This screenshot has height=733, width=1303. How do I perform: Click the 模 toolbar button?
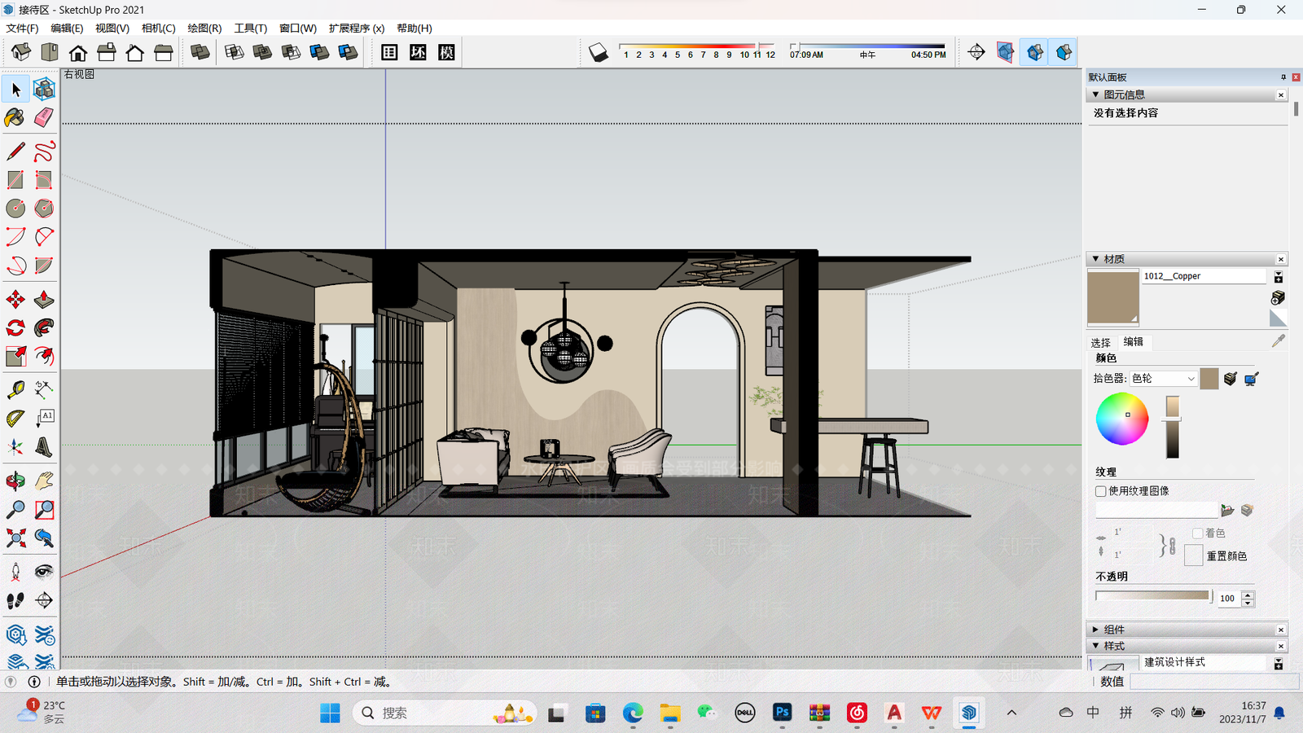446,52
